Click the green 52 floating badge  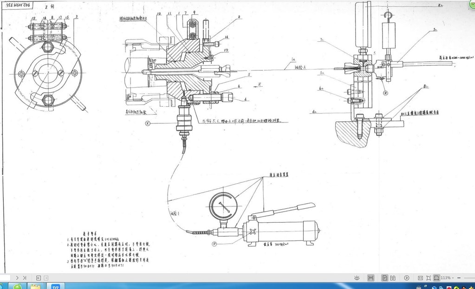coord(471,3)
